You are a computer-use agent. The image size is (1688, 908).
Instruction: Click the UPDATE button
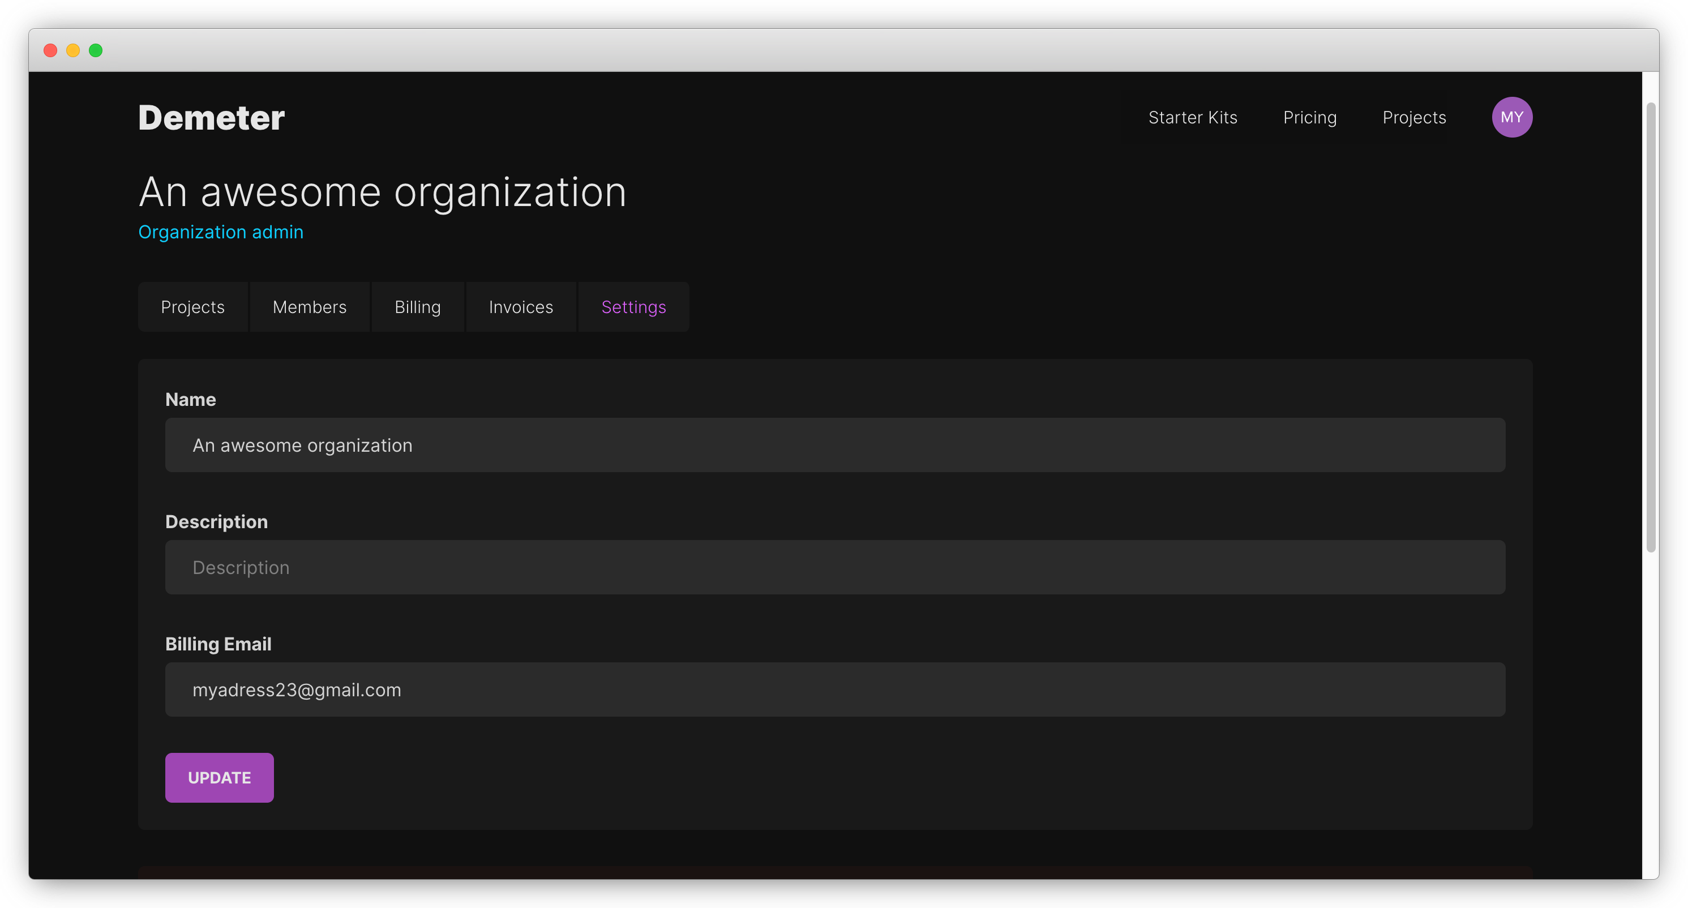219,777
